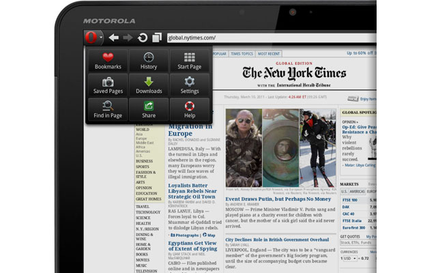
Task: Go back to the previous page
Action: tap(113, 38)
